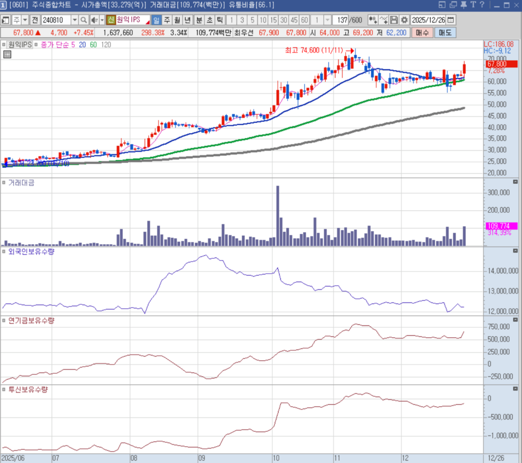This screenshot has width=522, height=463.
Task: Click the add line indicator icon
Action: pyautogui.click(x=384, y=20)
